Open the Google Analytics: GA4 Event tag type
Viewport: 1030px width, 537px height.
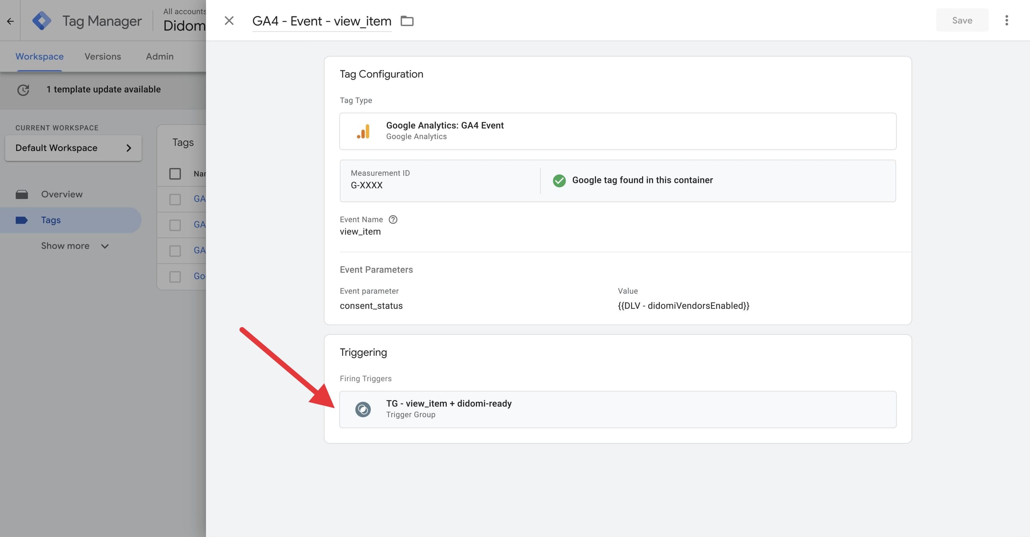coord(618,131)
